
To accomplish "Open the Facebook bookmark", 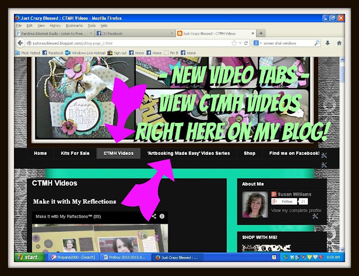I will (x=53, y=53).
